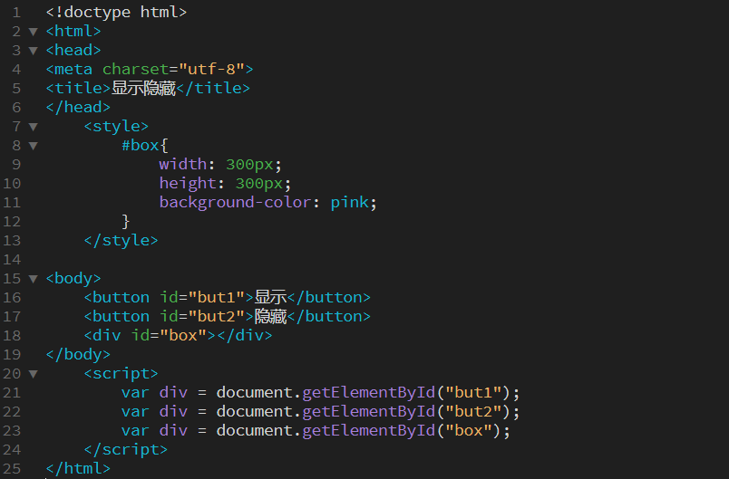
Task: Click the "but2" id value on line 17
Action: [216, 317]
